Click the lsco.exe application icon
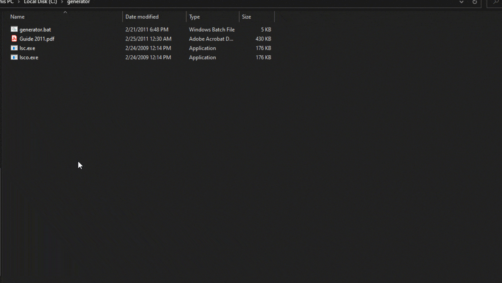The image size is (502, 283). (14, 57)
